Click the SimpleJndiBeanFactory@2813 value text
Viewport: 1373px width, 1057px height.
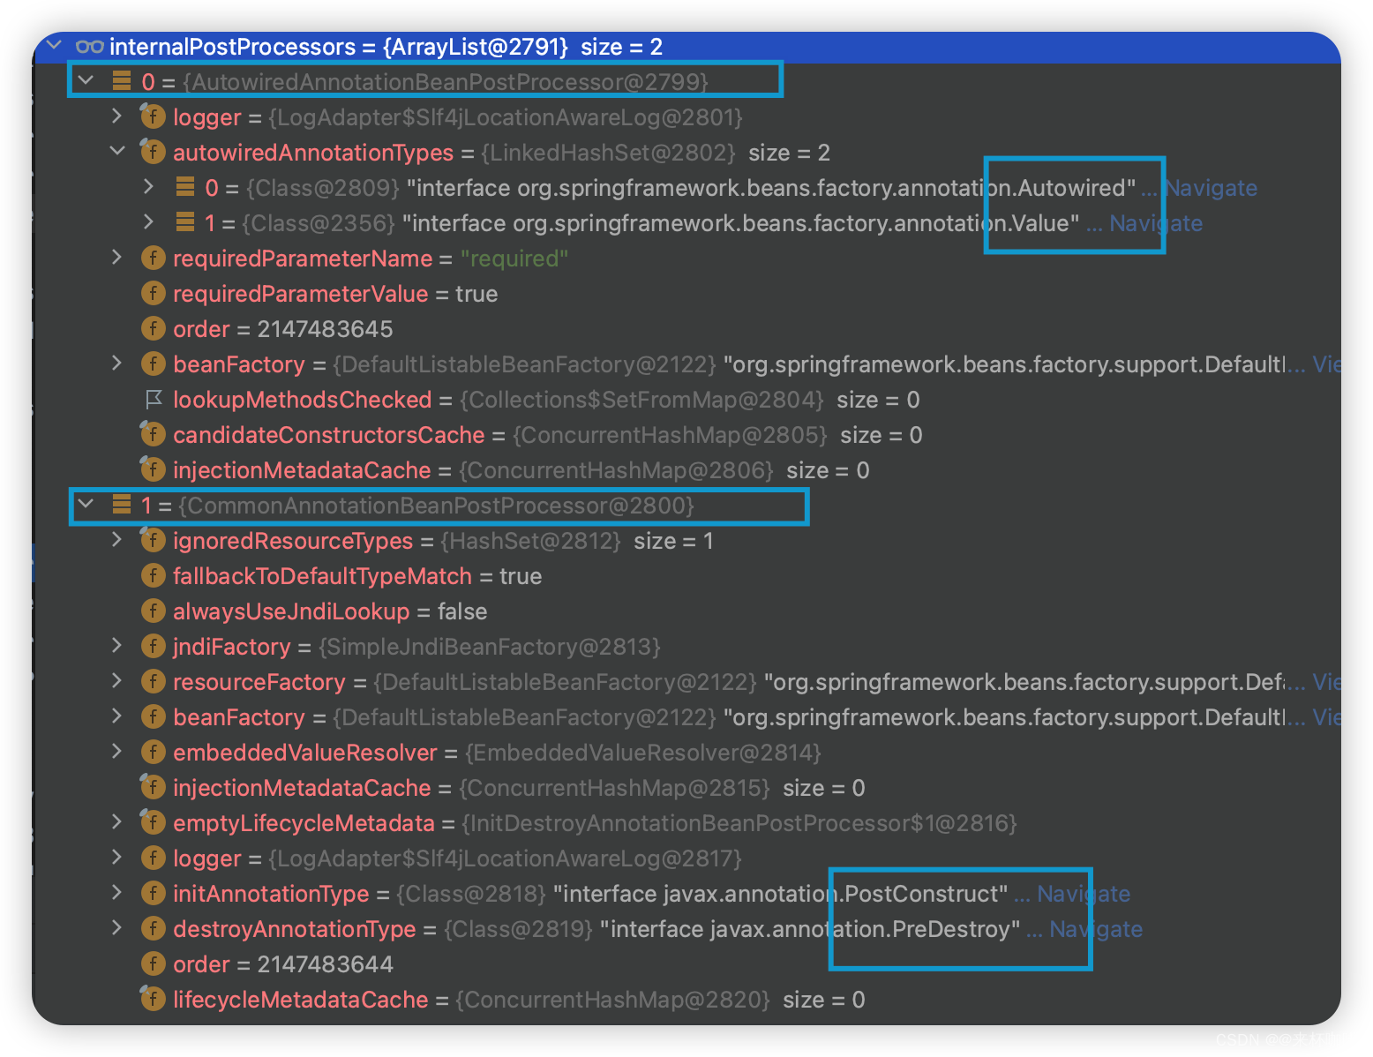click(x=490, y=647)
